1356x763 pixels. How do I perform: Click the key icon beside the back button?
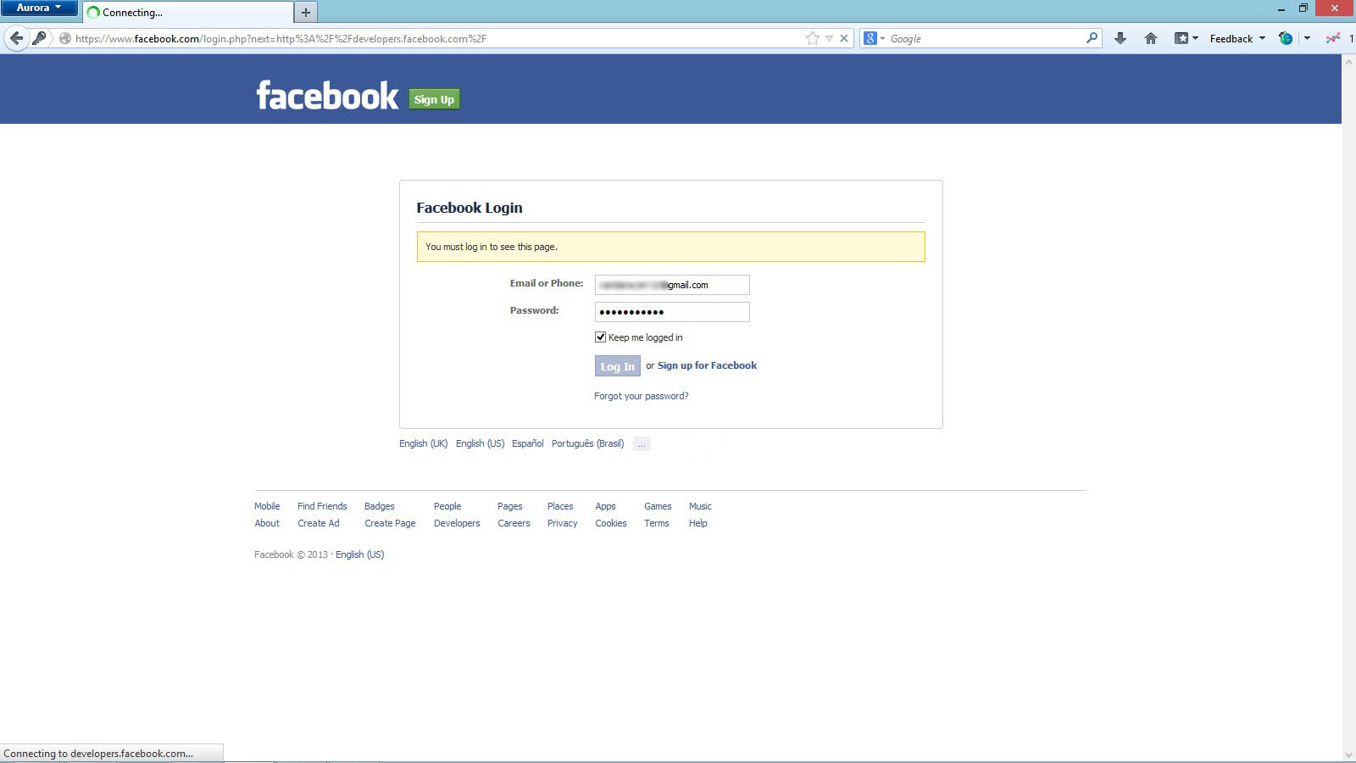39,38
